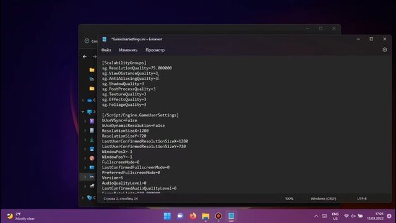
Task: Click the line FullscreenMode=0
Action: pos(121,162)
